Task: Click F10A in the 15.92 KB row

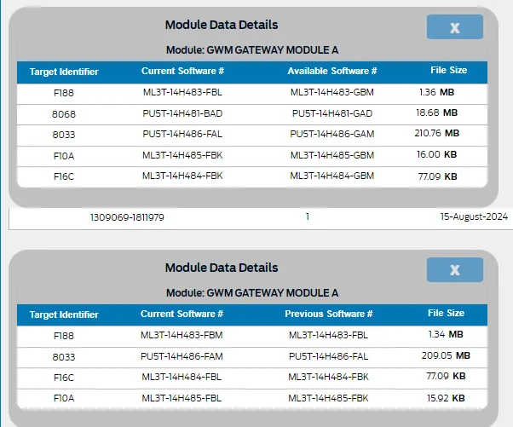Action: pyautogui.click(x=64, y=398)
